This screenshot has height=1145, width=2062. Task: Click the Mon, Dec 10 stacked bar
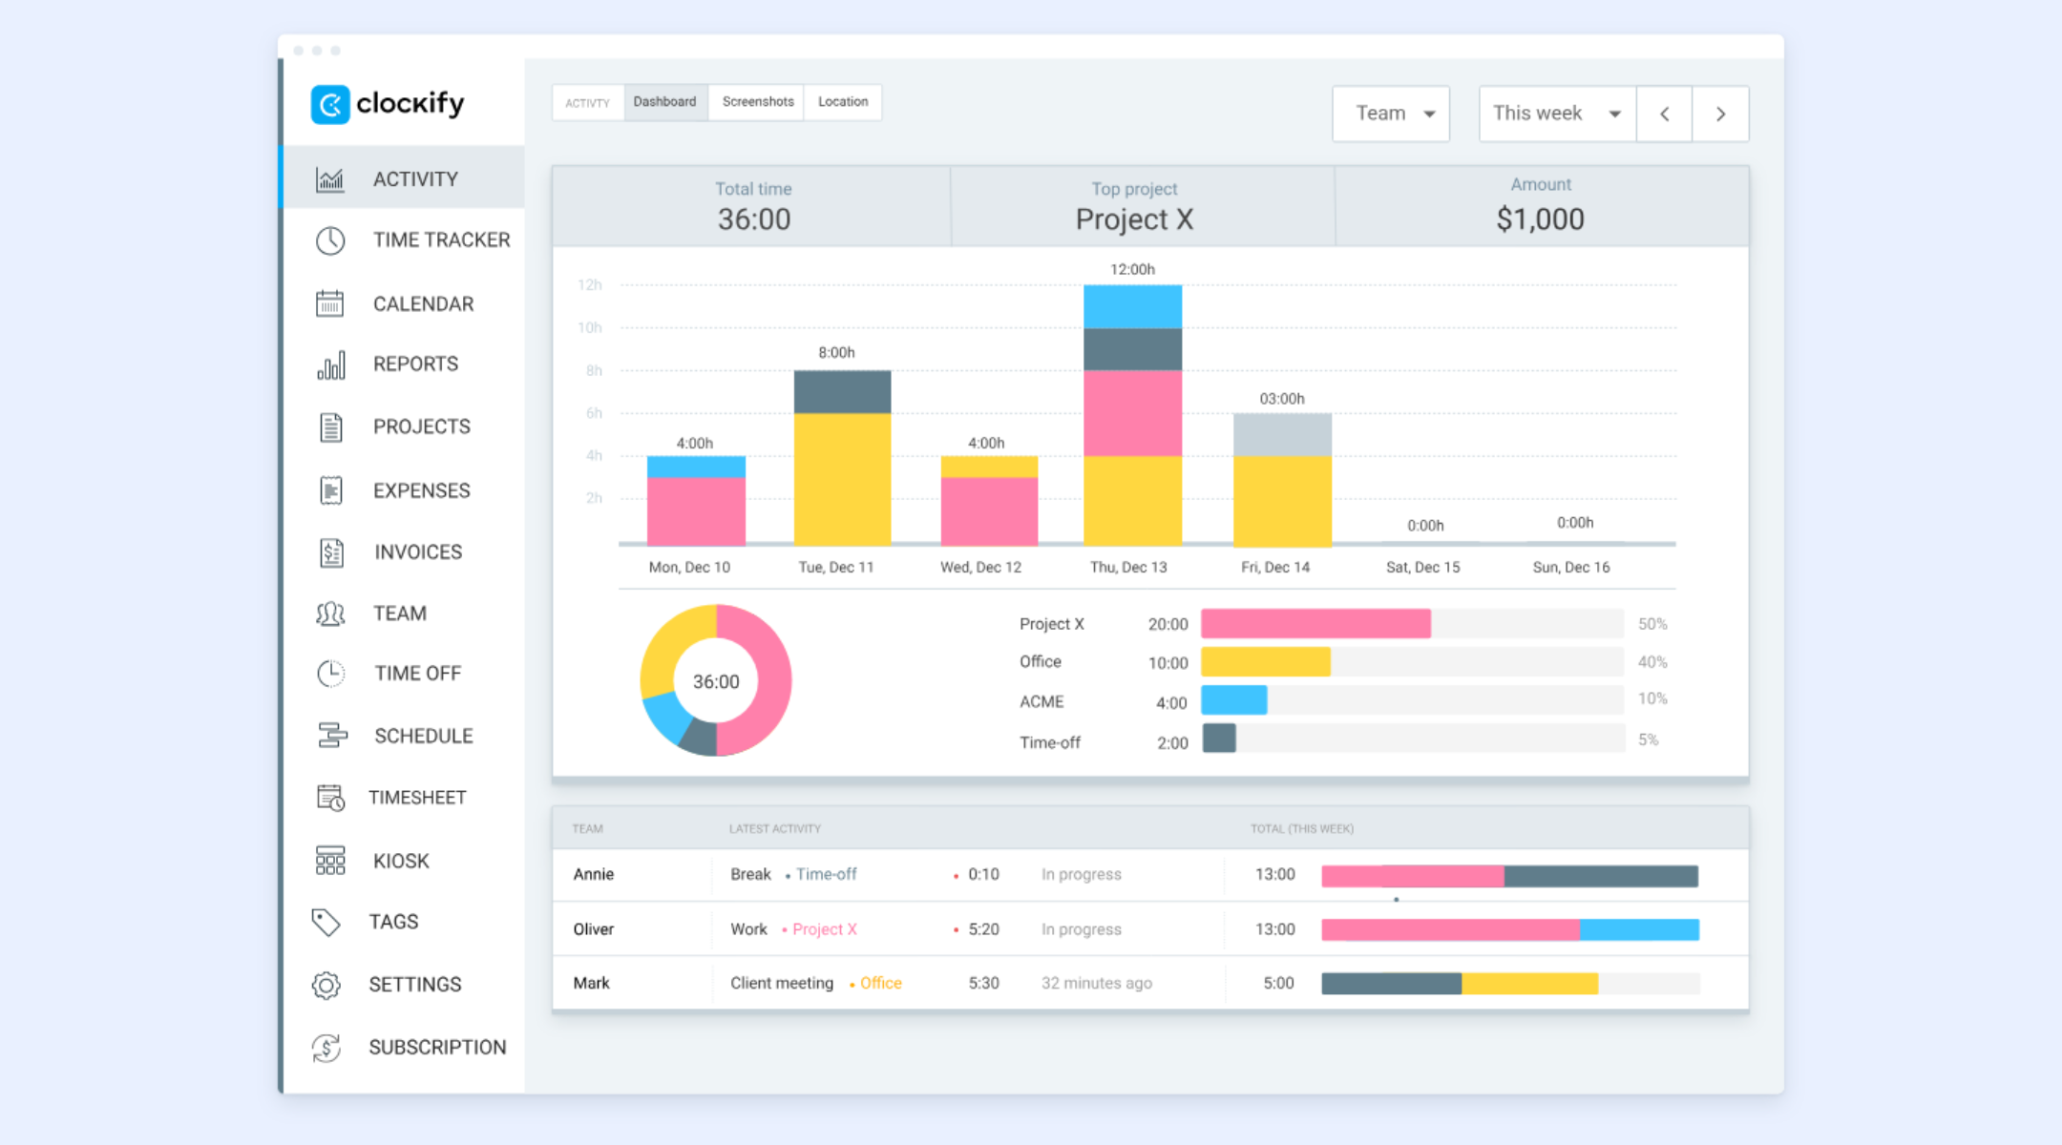tap(696, 501)
